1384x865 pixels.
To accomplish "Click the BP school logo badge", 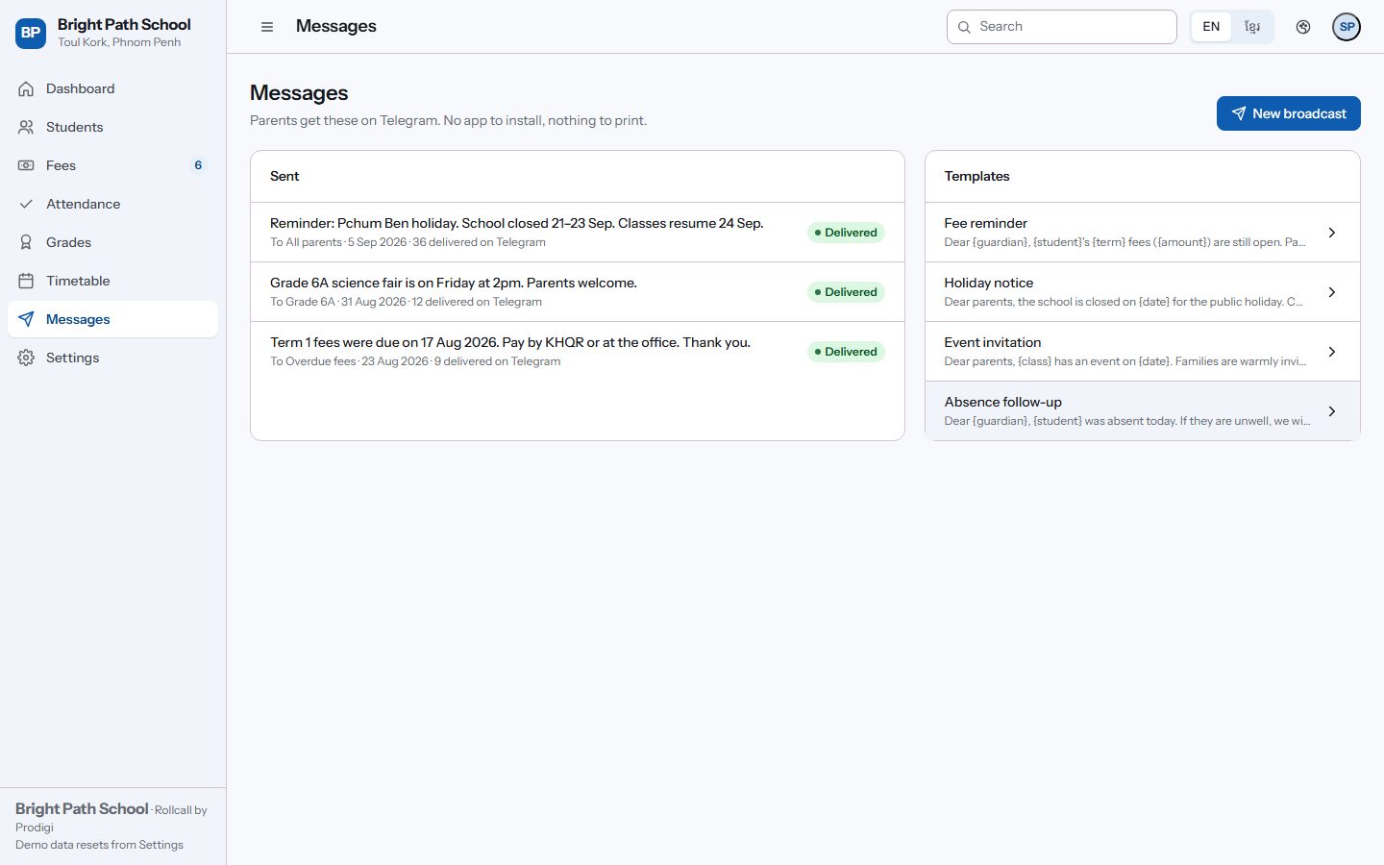I will tap(31, 33).
